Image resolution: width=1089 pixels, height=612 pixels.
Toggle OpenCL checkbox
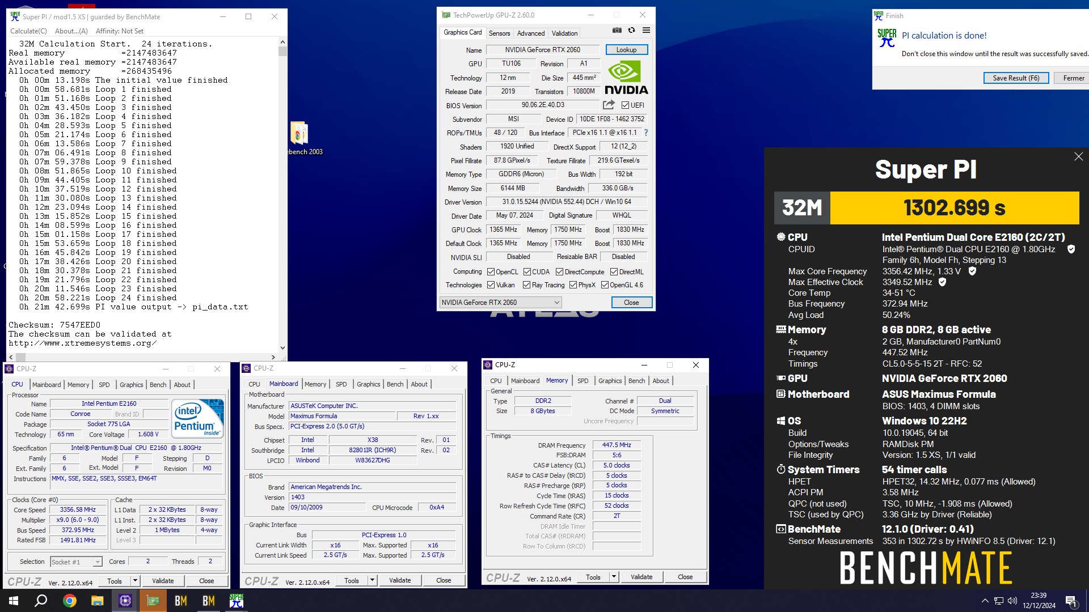point(491,272)
